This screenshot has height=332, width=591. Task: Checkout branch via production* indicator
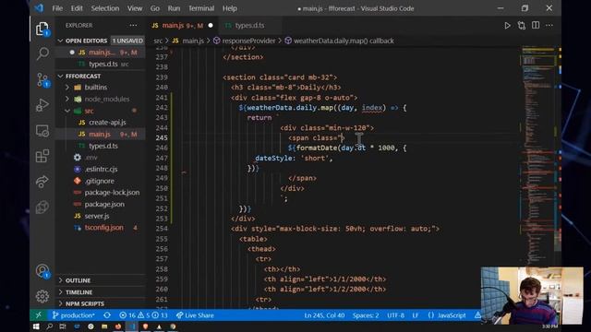pos(74,315)
